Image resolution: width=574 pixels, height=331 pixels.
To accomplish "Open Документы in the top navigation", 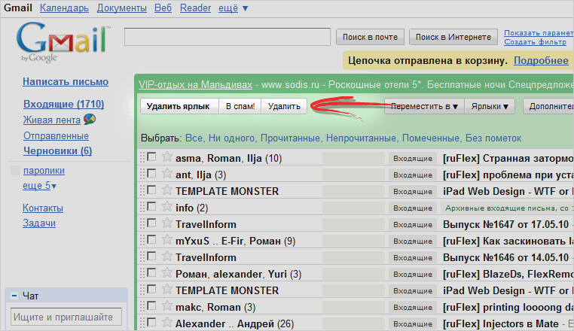I will (122, 8).
